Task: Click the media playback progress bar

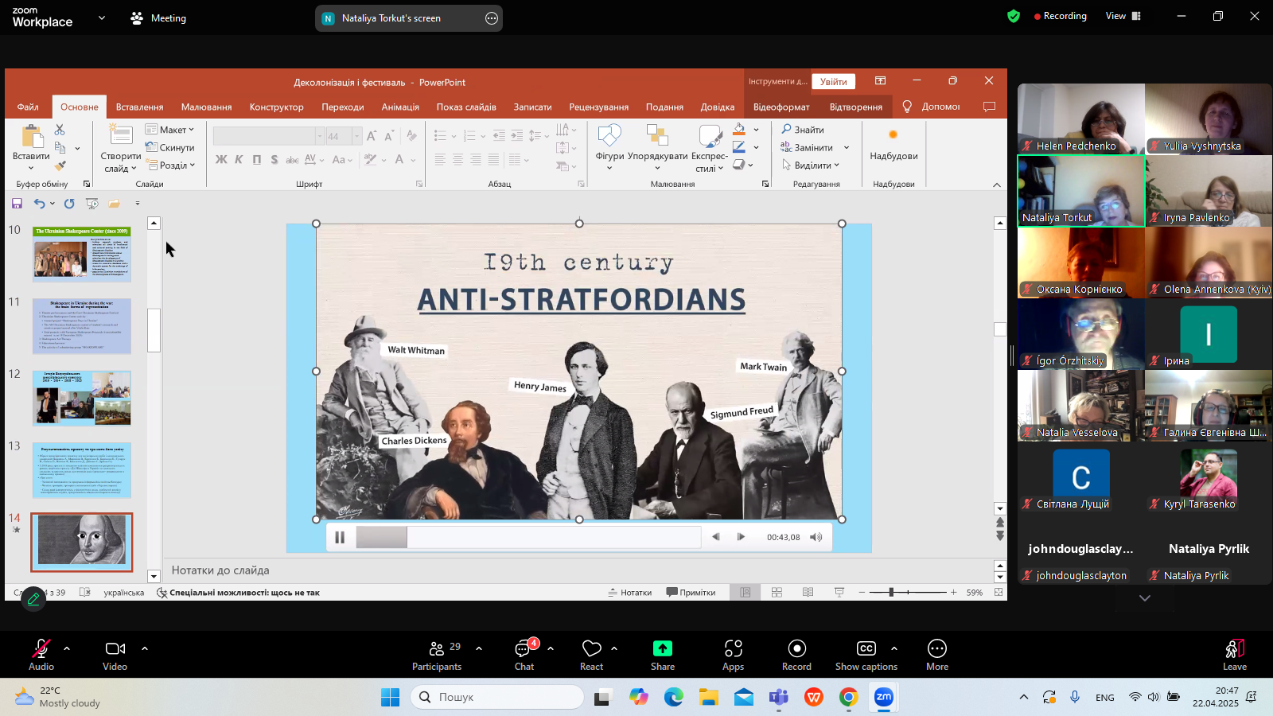Action: (x=528, y=537)
